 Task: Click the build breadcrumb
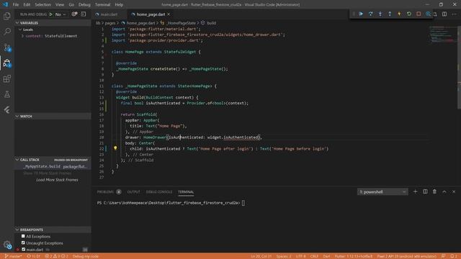[211, 23]
